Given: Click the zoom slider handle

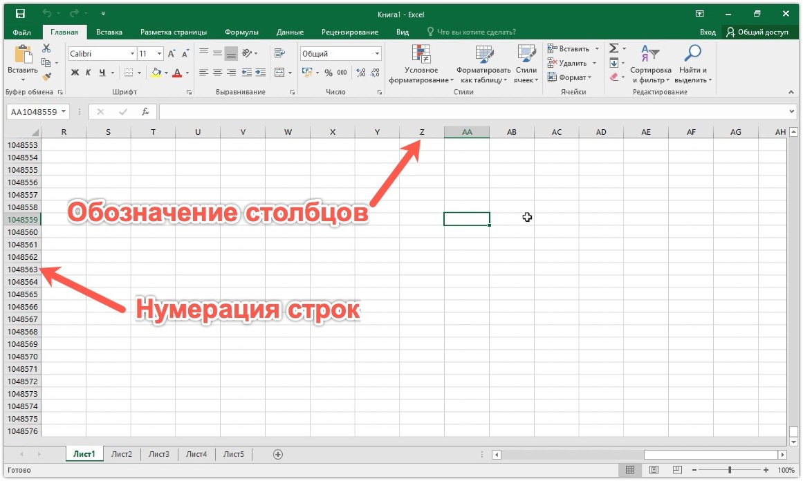Looking at the screenshot, I should 730,470.
